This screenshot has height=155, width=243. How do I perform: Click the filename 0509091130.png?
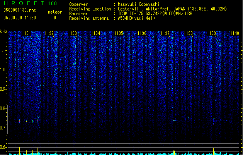click(20, 10)
